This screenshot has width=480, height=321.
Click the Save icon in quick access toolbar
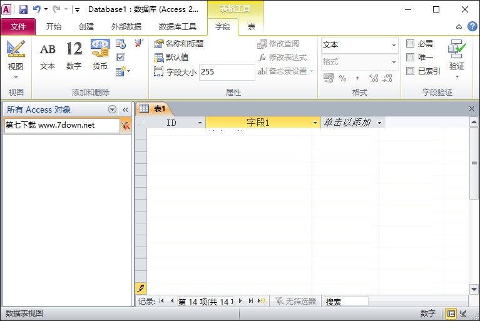tap(23, 9)
